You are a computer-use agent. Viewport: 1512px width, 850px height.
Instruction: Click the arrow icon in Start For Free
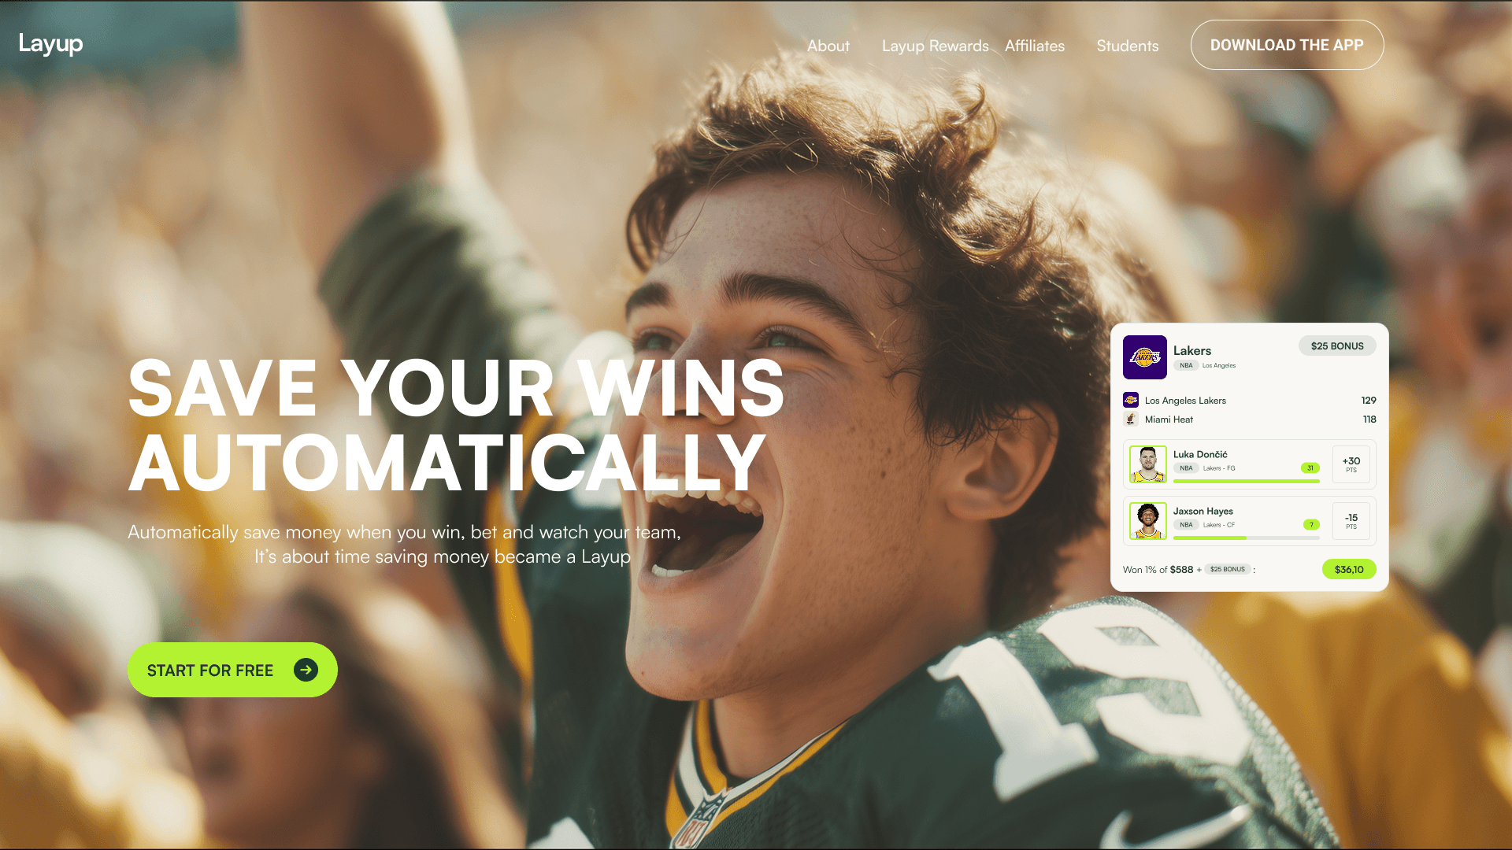(x=306, y=670)
